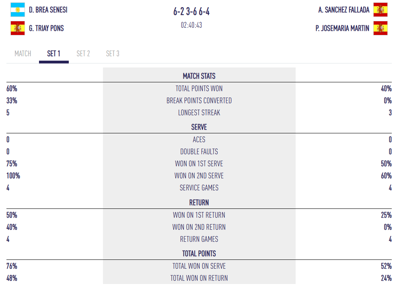Open A. Sanchez Fallada player name
The height and width of the screenshot is (290, 397).
[344, 10]
